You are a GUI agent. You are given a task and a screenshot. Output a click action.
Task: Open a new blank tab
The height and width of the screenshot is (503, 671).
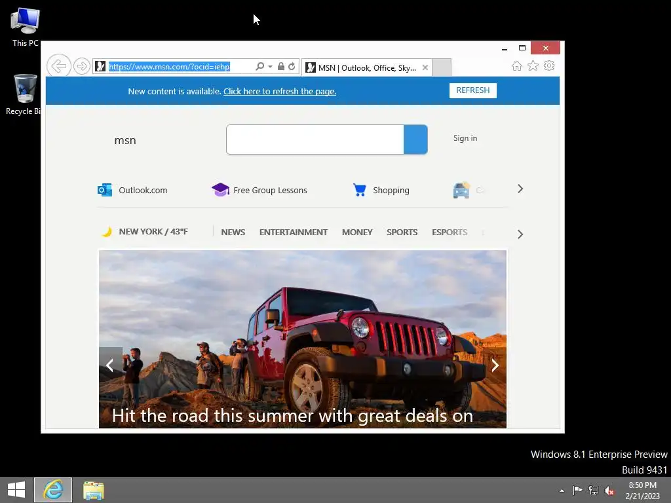coord(442,67)
